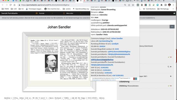This screenshot has height=100, width=177.
Task: Reload the page with the refresh icon
Action: (x=11, y=5)
